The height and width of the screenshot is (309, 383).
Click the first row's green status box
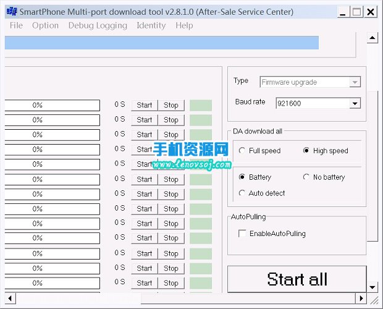pyautogui.click(x=200, y=105)
